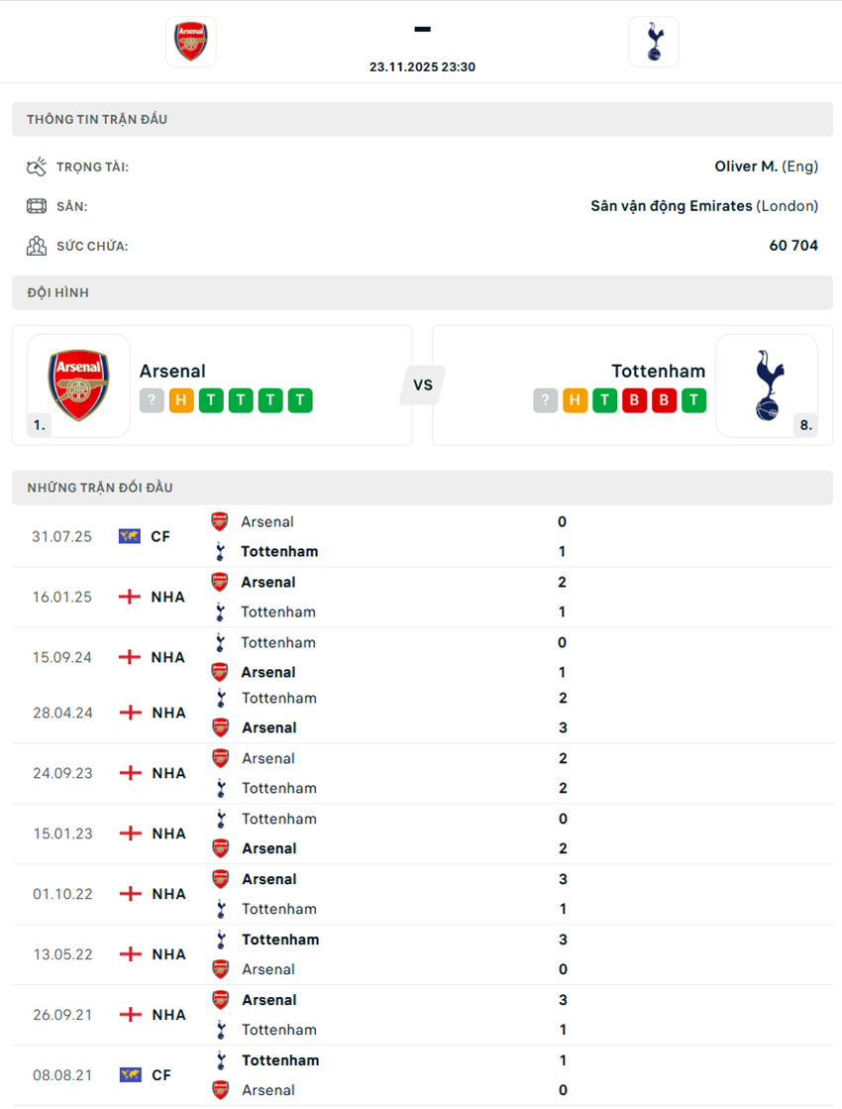Toggle Tottenham's red 'B' loss badge
This screenshot has width=842, height=1109.
635,400
